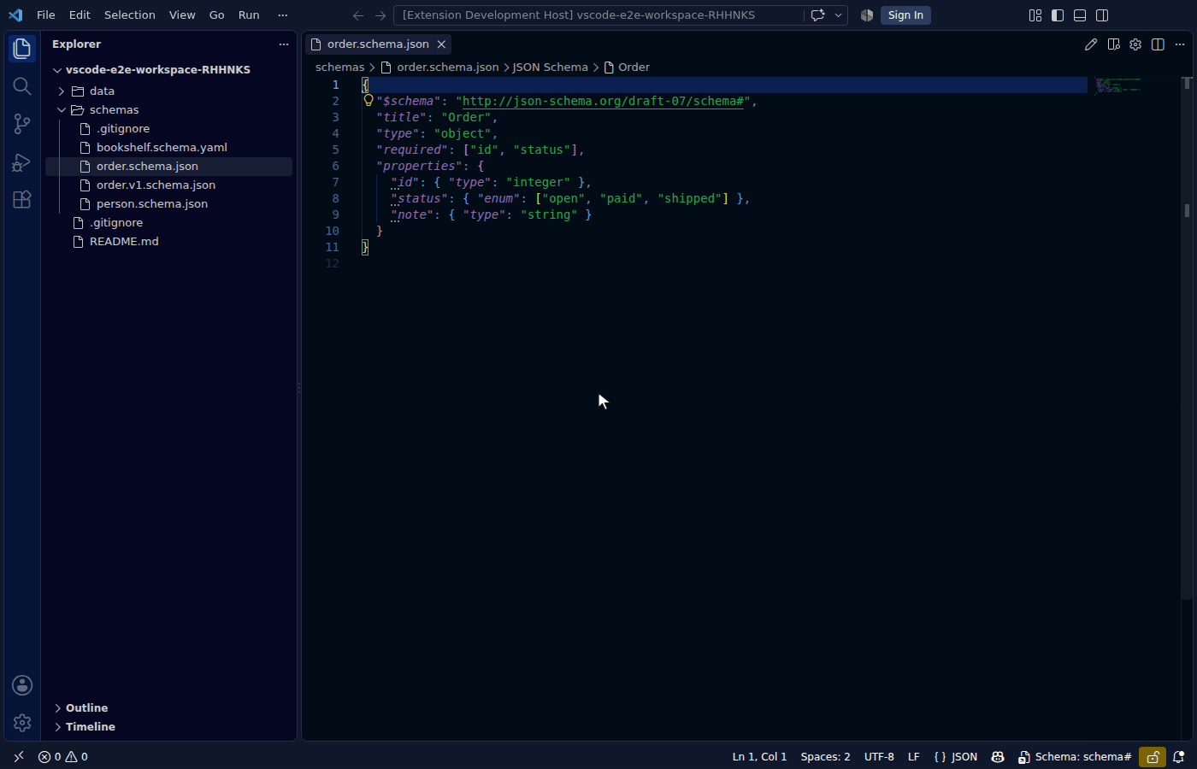Toggle the primary side bar

pyautogui.click(x=1058, y=15)
